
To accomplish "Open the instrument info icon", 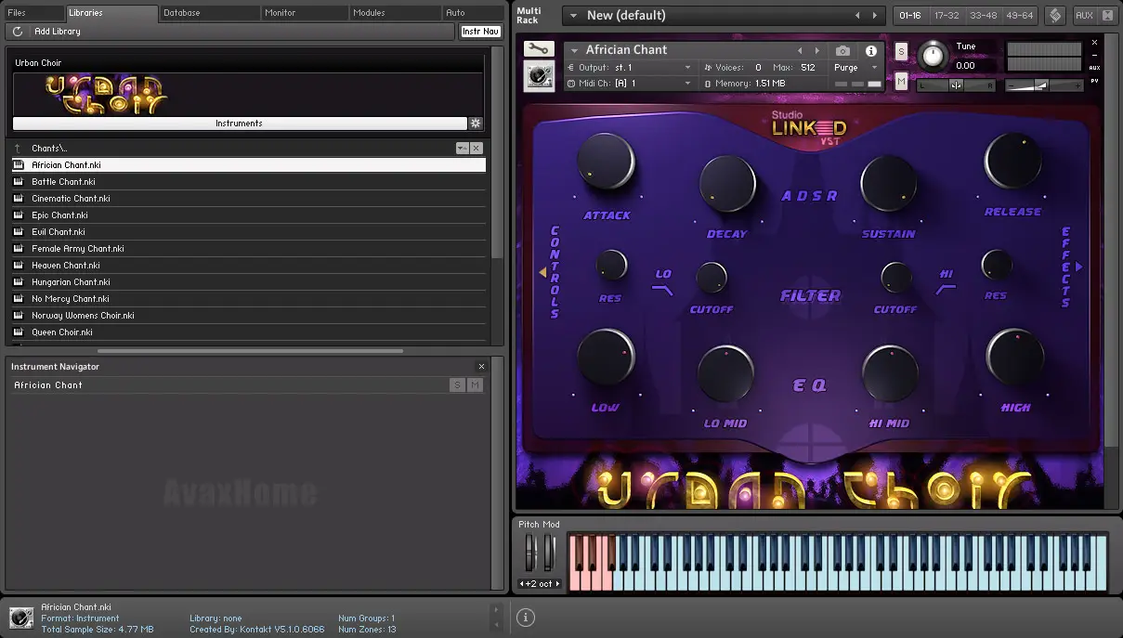I will [871, 51].
